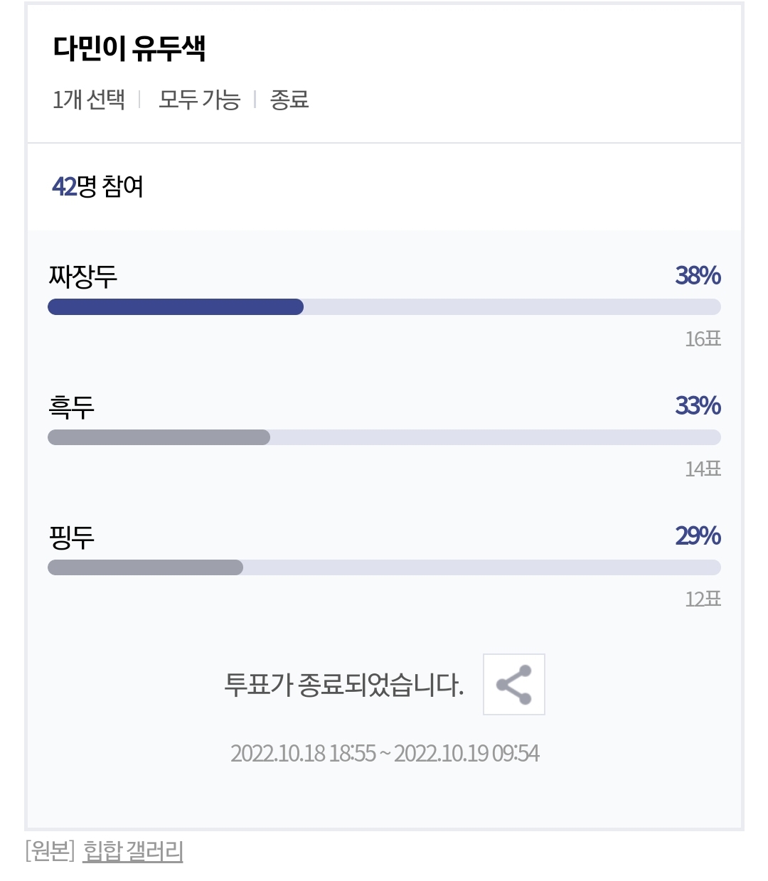This screenshot has height=881, width=768.
Task: Click the 종료 status label
Action: 289,100
